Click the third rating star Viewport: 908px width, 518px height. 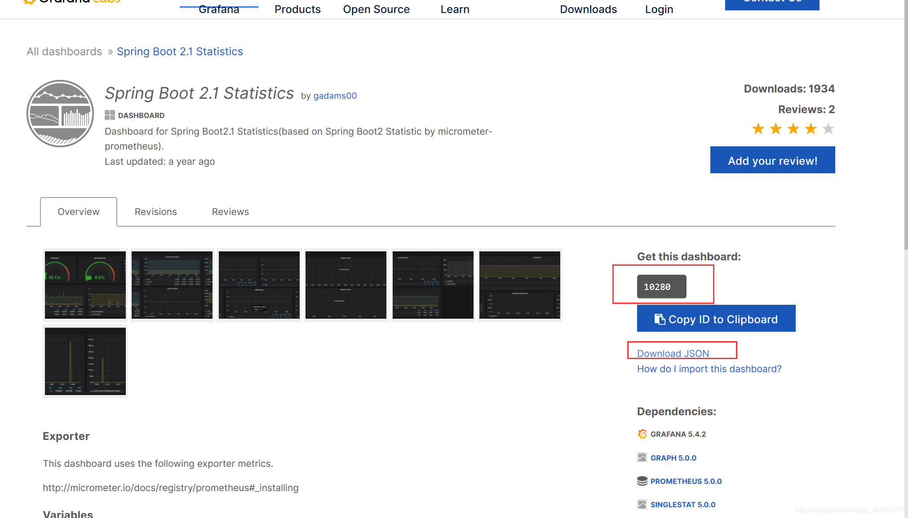(793, 129)
